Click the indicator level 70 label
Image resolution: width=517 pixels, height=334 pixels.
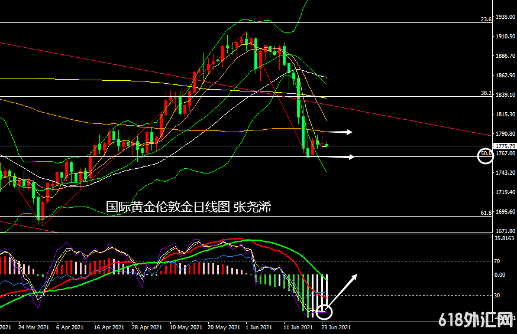tap(497, 261)
